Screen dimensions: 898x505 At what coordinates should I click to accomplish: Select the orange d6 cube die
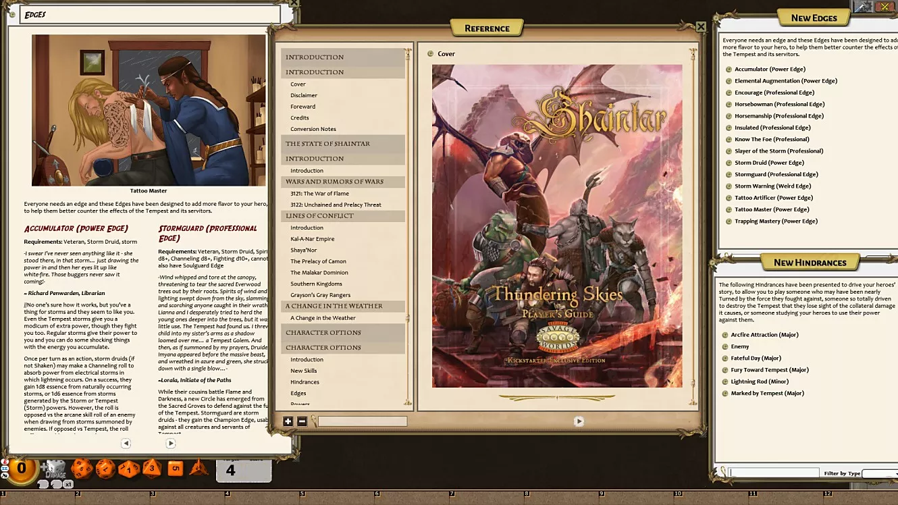(176, 467)
